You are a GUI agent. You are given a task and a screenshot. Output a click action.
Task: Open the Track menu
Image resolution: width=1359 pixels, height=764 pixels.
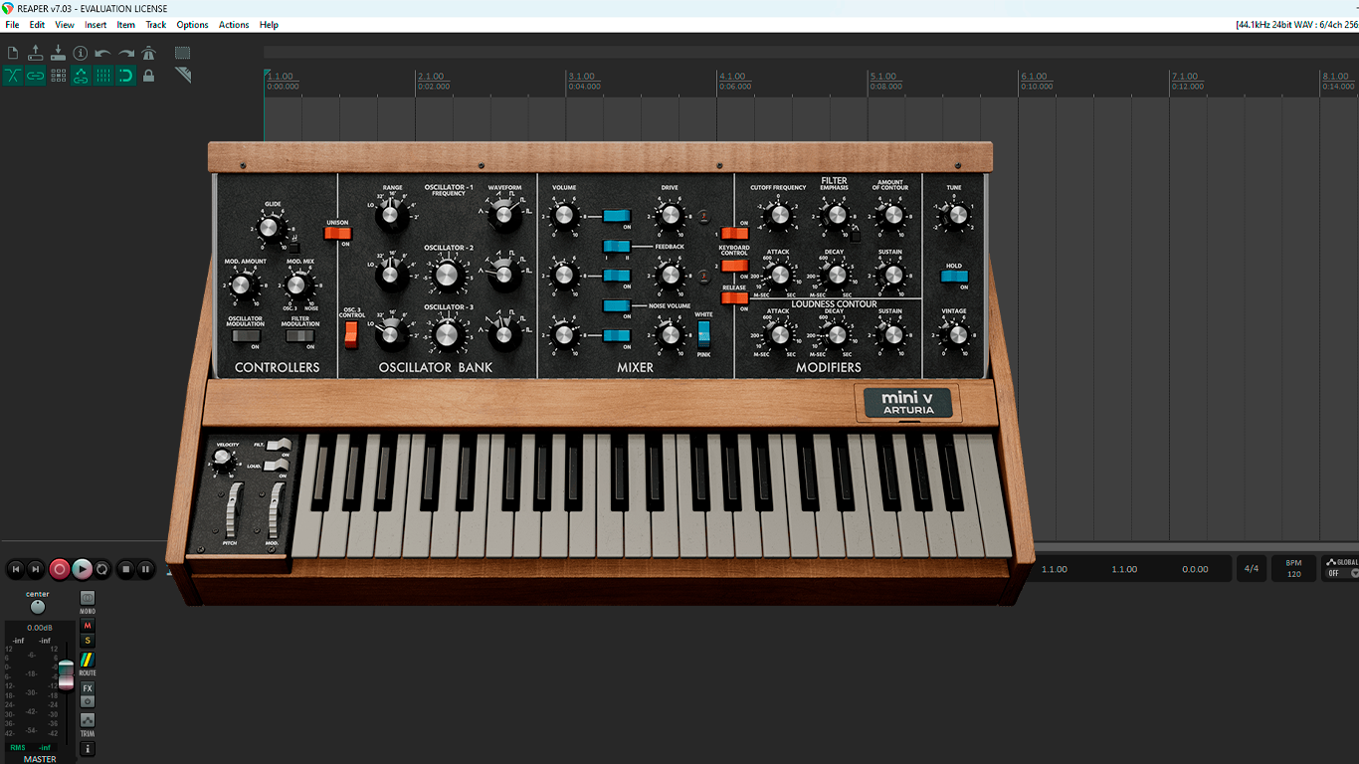click(156, 25)
